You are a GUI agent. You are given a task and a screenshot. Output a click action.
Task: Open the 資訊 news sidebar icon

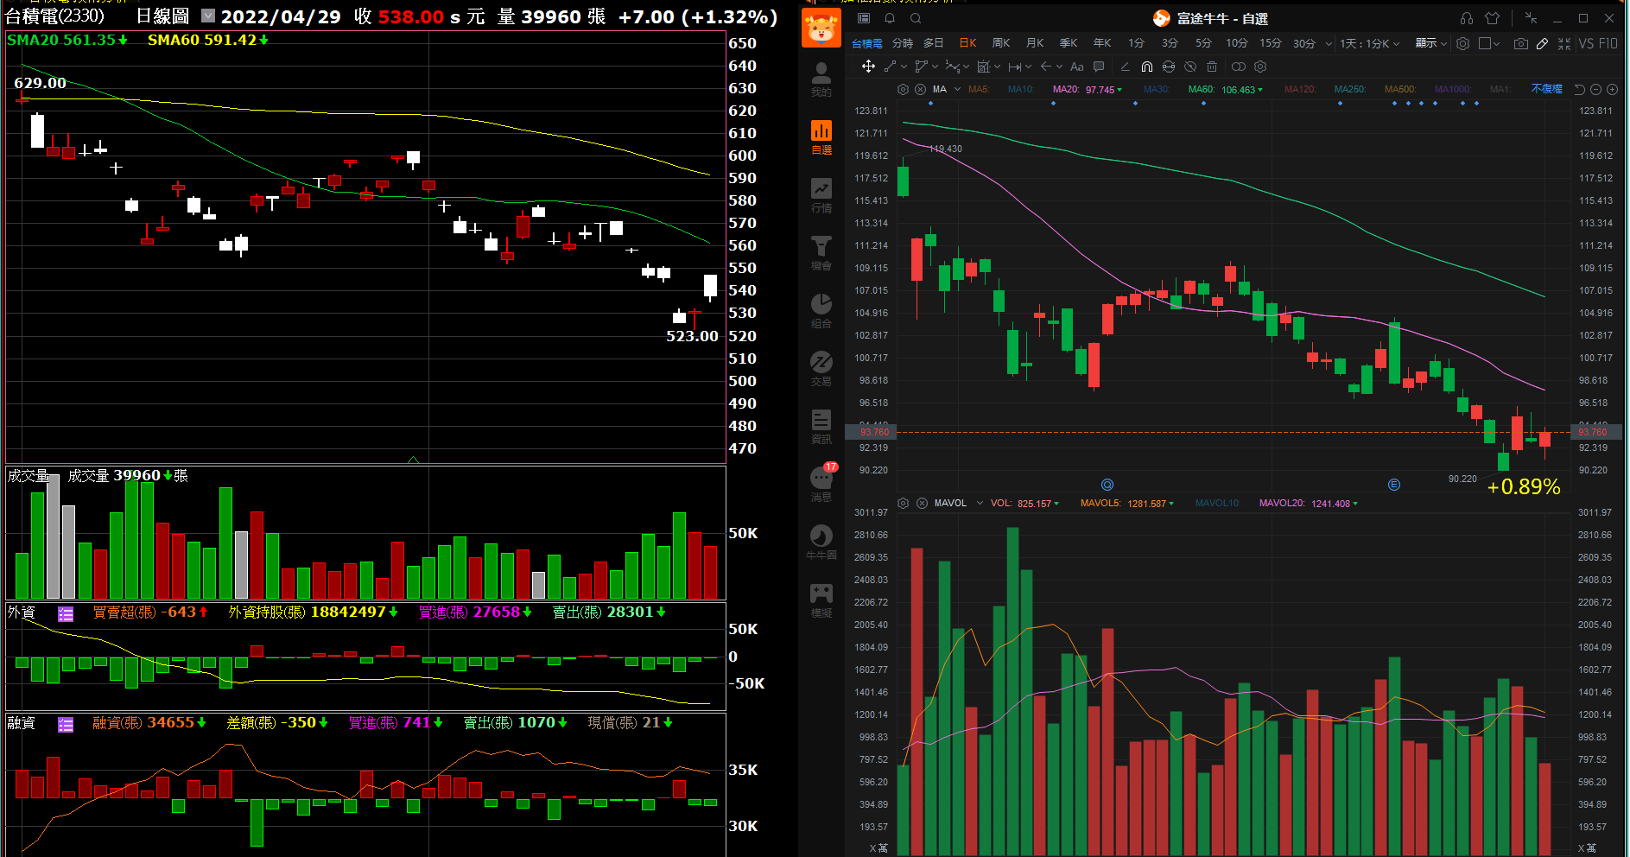pyautogui.click(x=821, y=427)
